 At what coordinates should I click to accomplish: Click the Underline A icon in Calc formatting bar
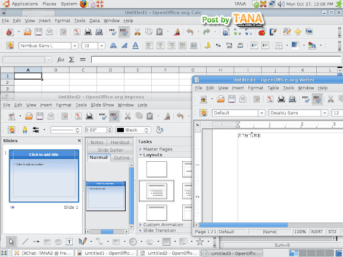click(136, 46)
